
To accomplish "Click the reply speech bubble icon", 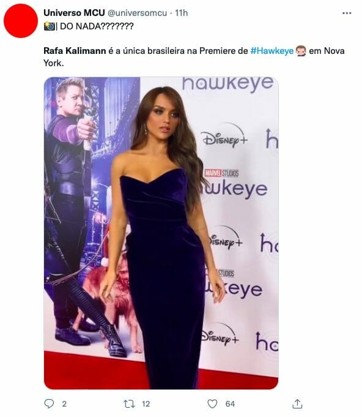I will [x=49, y=404].
